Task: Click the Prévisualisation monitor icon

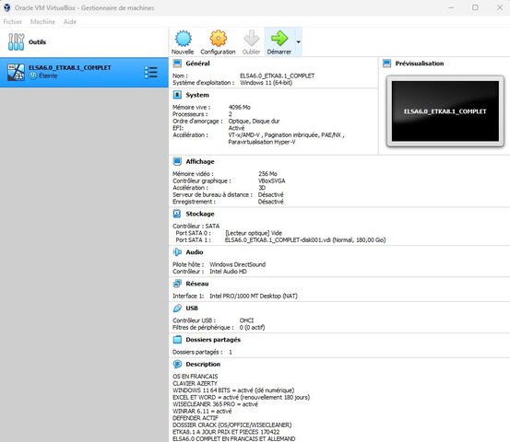Action: (x=387, y=64)
